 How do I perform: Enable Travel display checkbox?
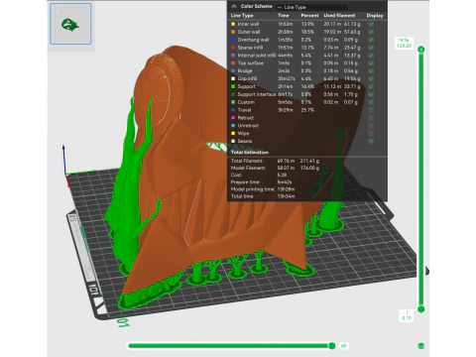[x=371, y=110]
